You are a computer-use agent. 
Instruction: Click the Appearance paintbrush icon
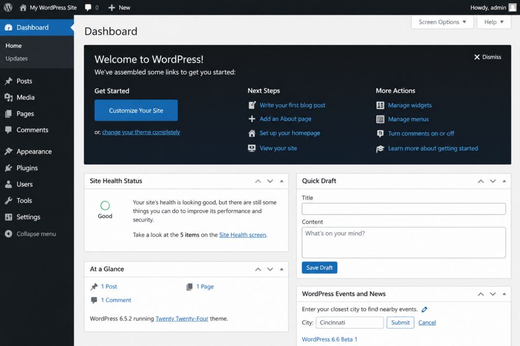click(9, 151)
